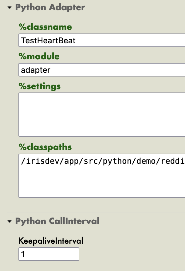The width and height of the screenshot is (185, 271).
Task: Click the disclosure triangle beside Python Adapter
Action: [x=10, y=7]
